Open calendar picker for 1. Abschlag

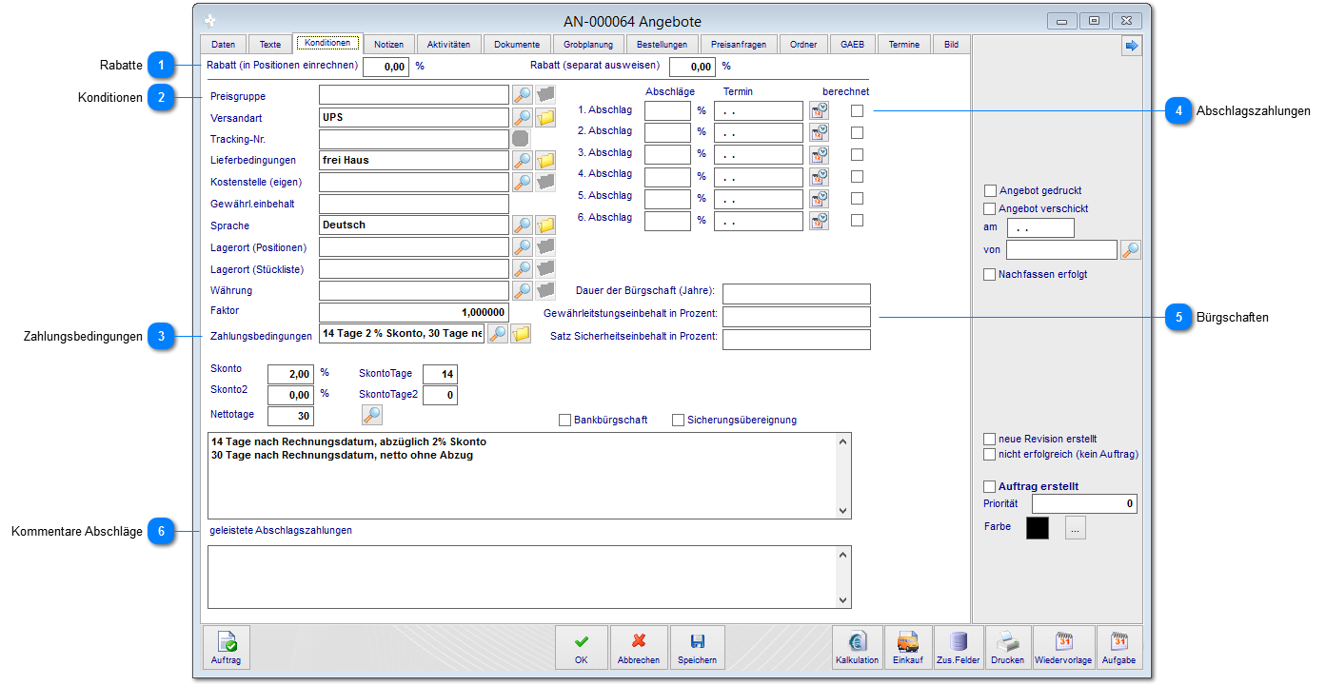pyautogui.click(x=819, y=110)
